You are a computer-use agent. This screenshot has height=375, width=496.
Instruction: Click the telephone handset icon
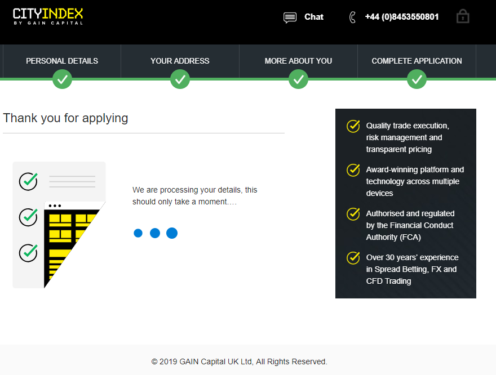pyautogui.click(x=352, y=17)
